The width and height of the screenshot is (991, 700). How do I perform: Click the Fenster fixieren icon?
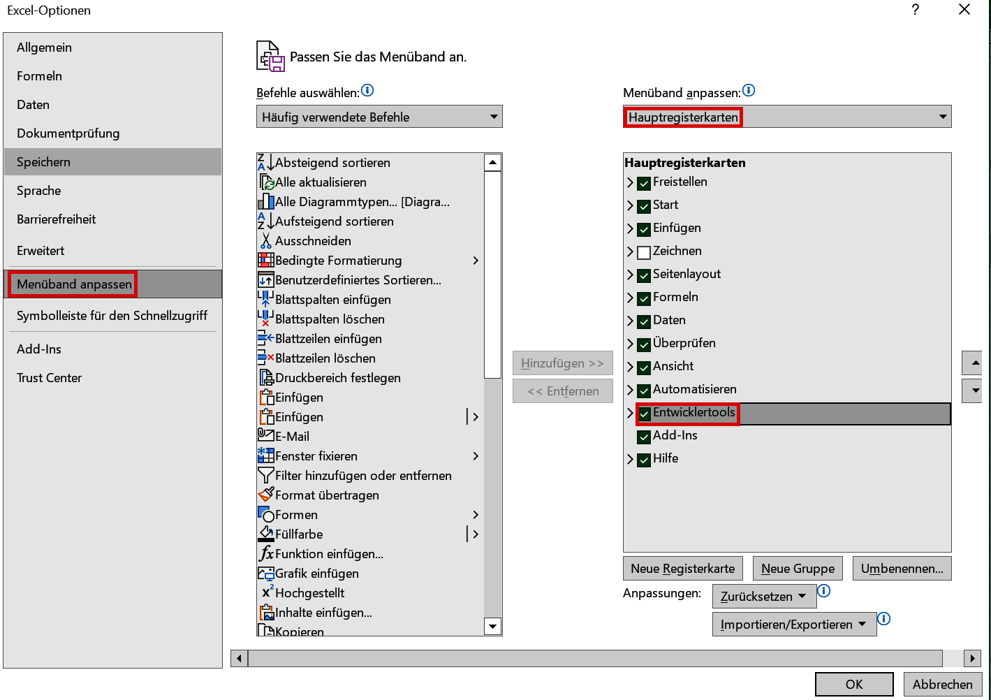(267, 455)
